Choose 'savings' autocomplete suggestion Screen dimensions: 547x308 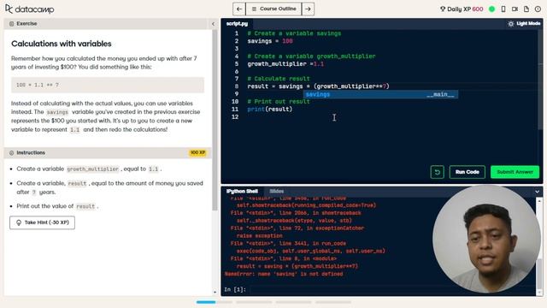pyautogui.click(x=380, y=94)
